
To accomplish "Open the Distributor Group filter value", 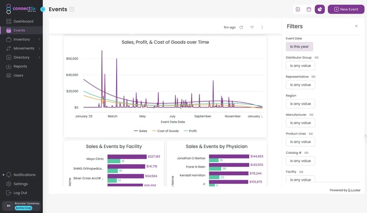I will [x=300, y=66].
